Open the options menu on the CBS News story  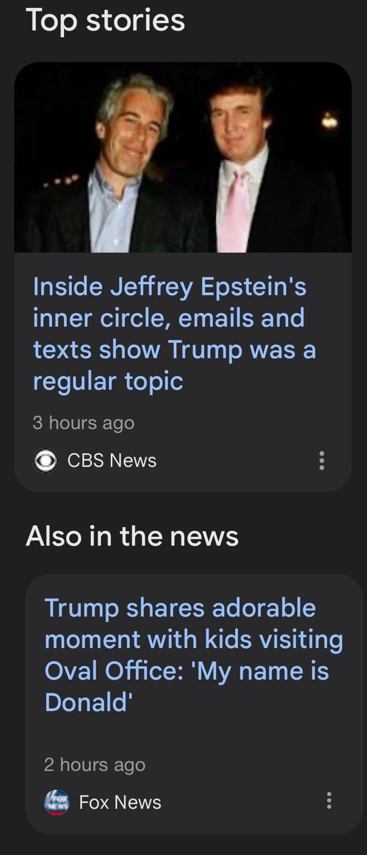[x=322, y=461]
